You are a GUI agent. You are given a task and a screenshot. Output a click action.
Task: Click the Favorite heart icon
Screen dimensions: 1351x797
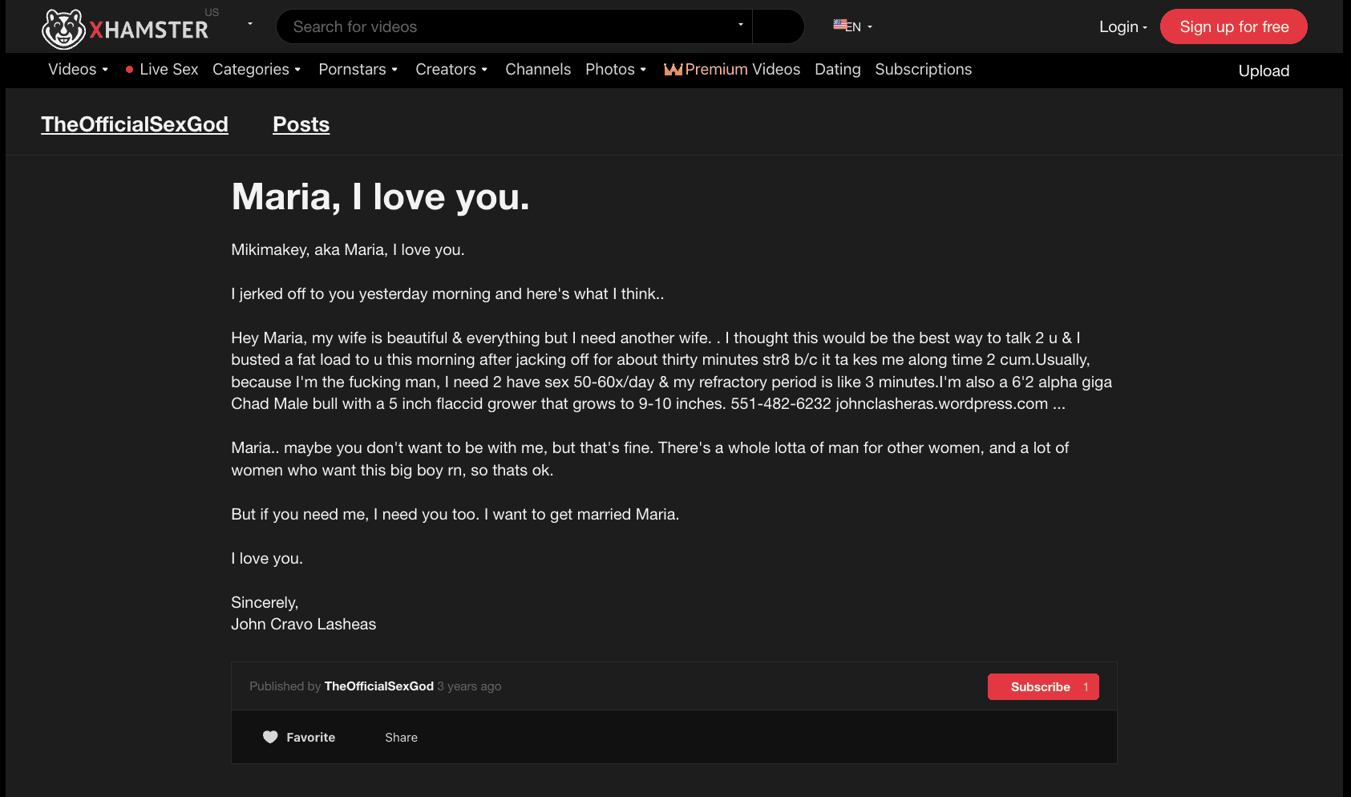[x=270, y=737]
